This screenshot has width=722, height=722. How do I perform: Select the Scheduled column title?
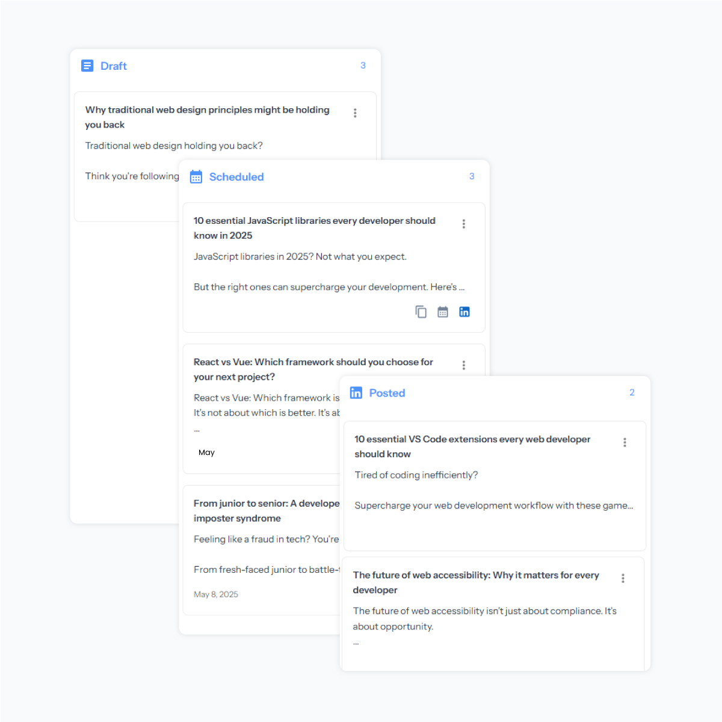coord(236,177)
